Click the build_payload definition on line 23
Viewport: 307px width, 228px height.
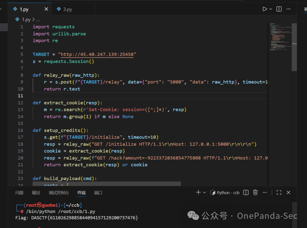pyautogui.click(x=62, y=179)
